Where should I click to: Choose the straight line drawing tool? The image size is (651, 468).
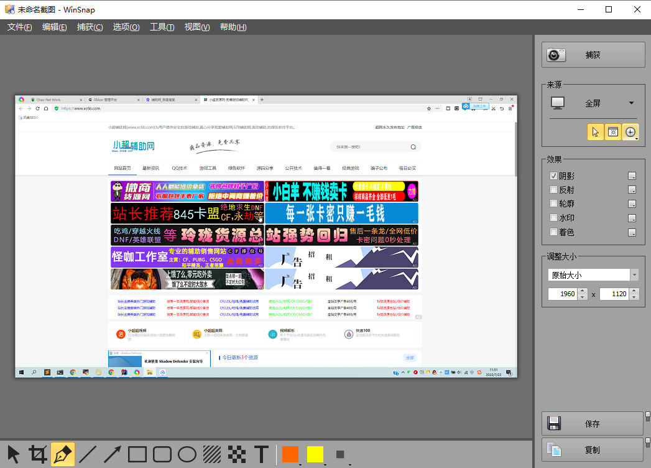(88, 454)
